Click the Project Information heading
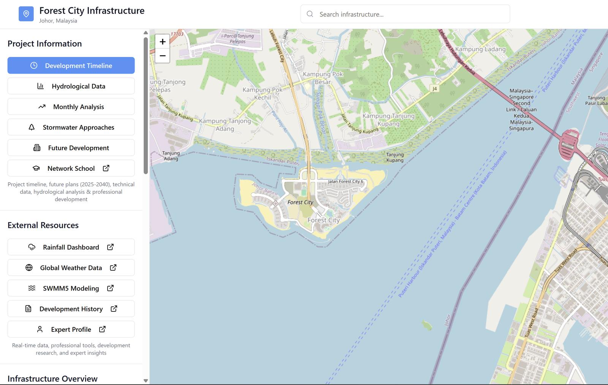The image size is (608, 385). (44, 44)
